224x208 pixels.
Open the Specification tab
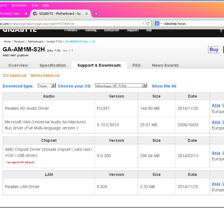point(53,65)
